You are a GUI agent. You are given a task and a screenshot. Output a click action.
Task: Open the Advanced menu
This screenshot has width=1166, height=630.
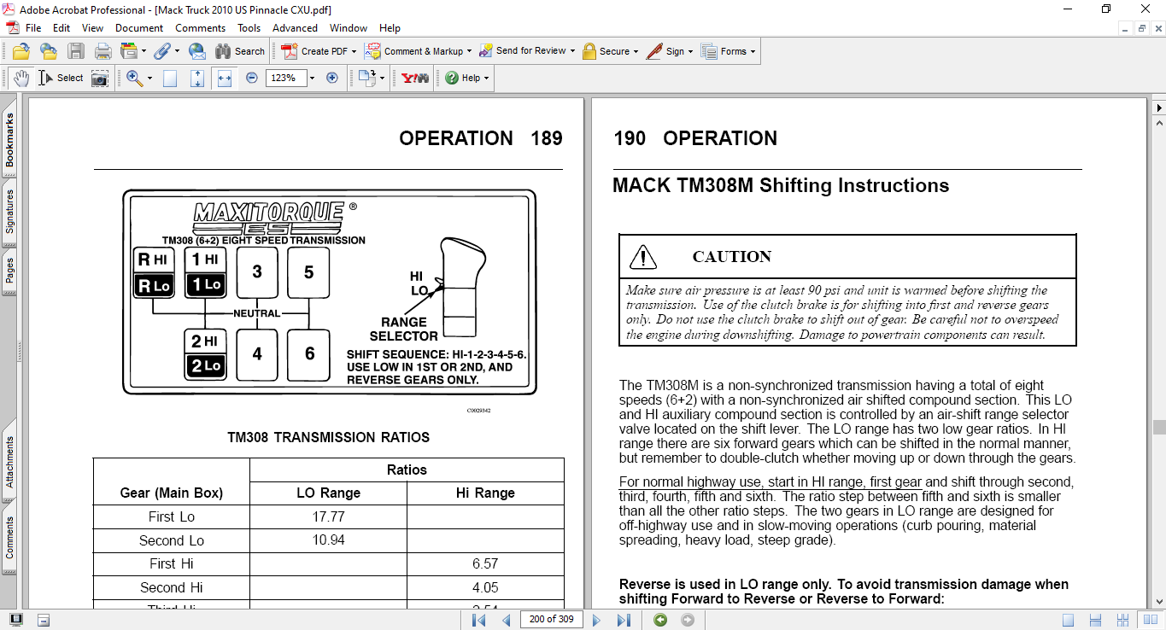point(295,28)
